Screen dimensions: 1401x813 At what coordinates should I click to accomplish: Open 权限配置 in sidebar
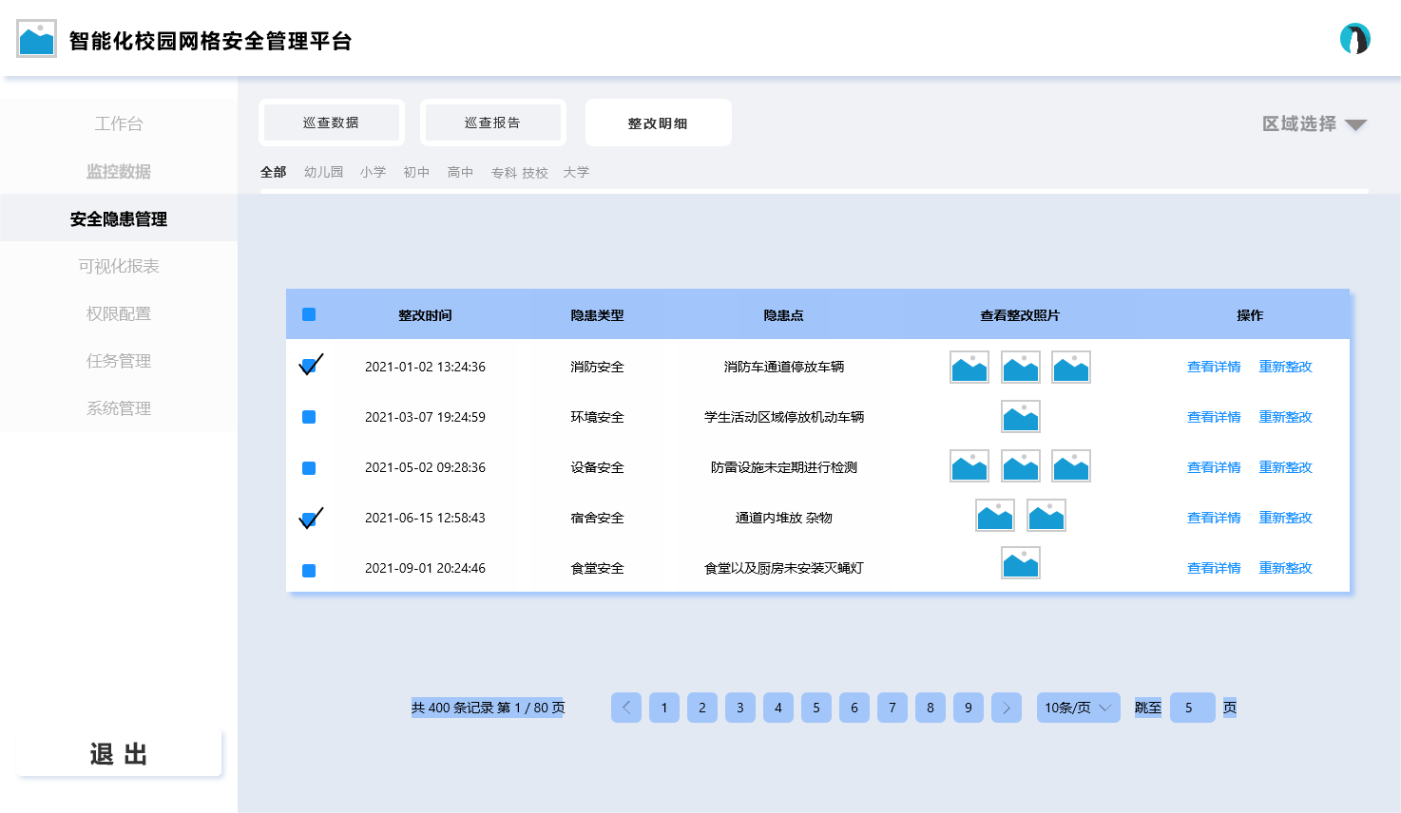(x=119, y=313)
